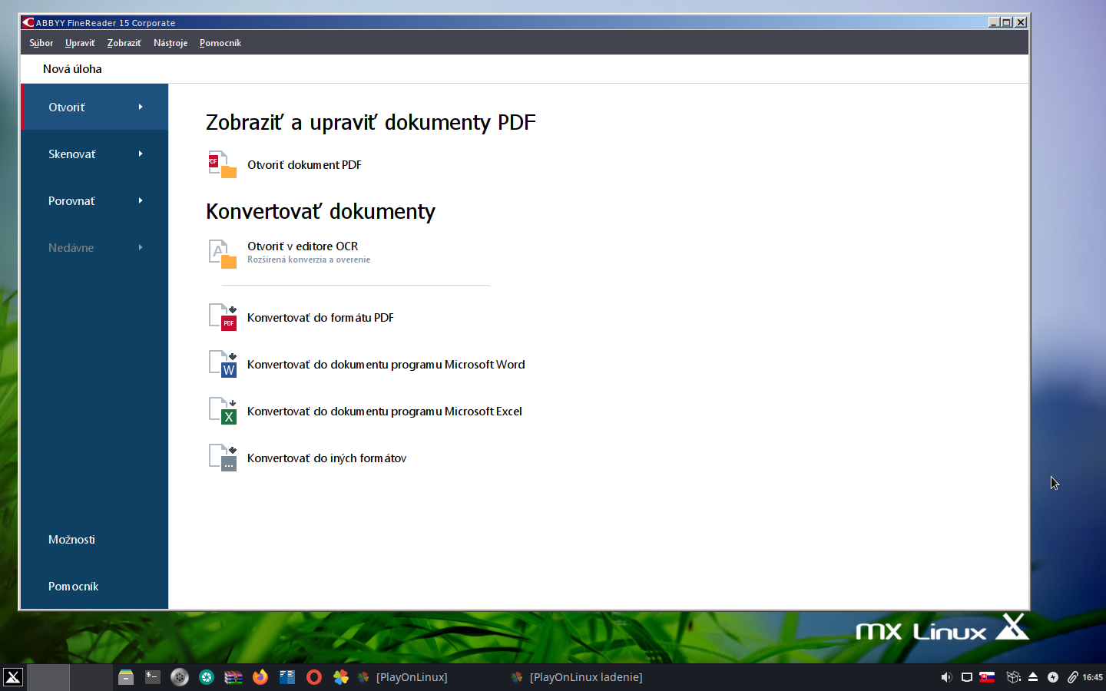
Task: Click the Microsoft Excel conversion icon
Action: [x=223, y=411]
